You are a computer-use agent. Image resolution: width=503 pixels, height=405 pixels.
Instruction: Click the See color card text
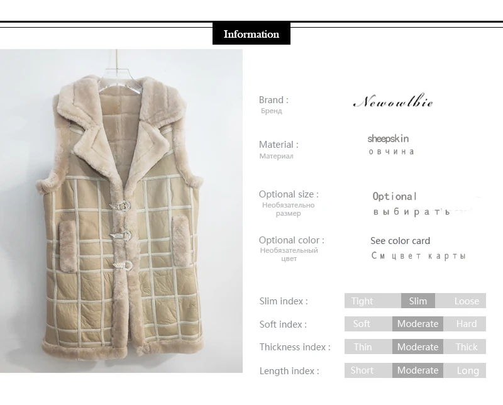point(400,241)
